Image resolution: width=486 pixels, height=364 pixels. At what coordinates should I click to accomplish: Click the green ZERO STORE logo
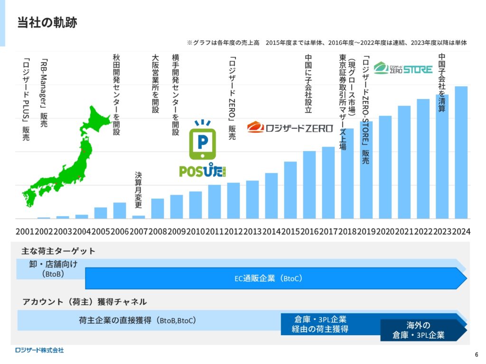click(403, 68)
